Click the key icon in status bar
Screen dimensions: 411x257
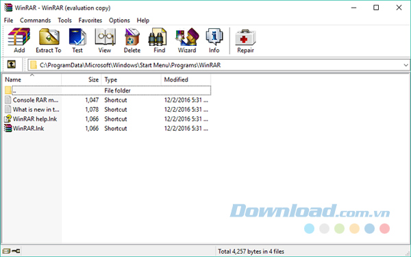click(16, 251)
